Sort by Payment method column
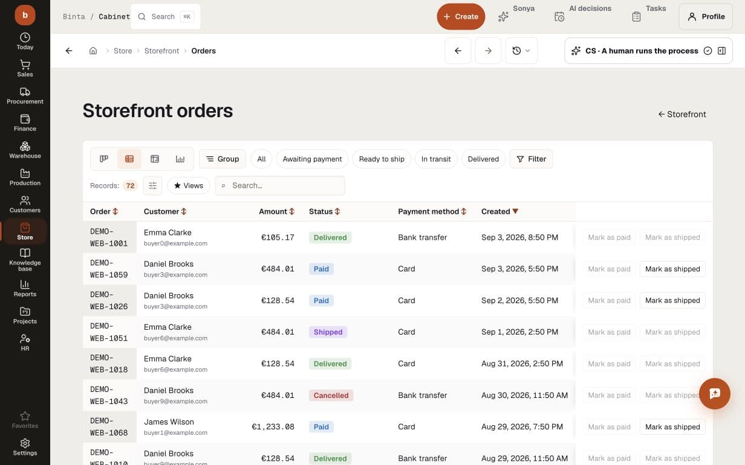 pyautogui.click(x=432, y=211)
